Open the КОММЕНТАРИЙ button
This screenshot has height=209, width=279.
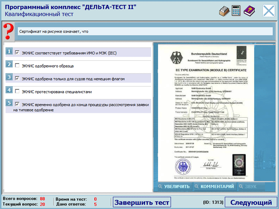click(x=215, y=186)
